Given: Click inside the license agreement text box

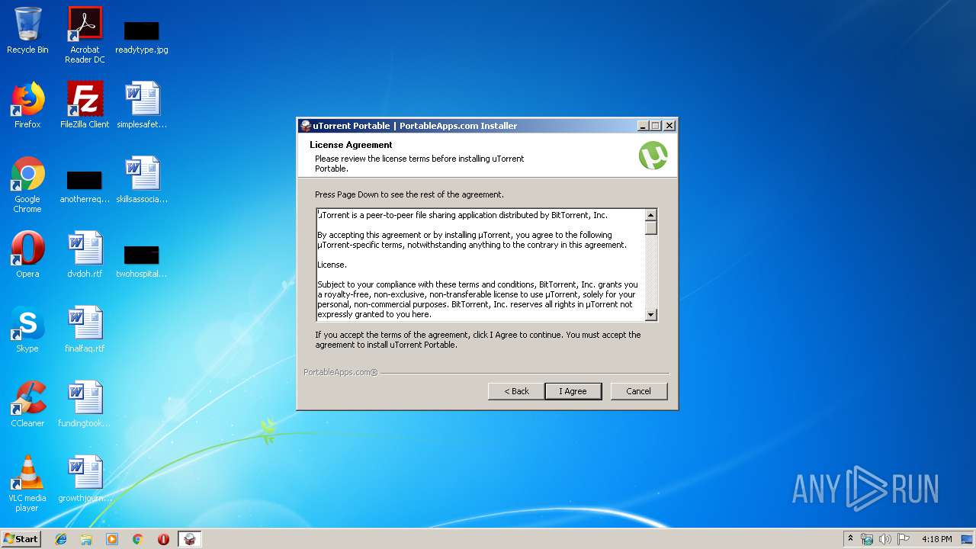Looking at the screenshot, I should [x=480, y=265].
